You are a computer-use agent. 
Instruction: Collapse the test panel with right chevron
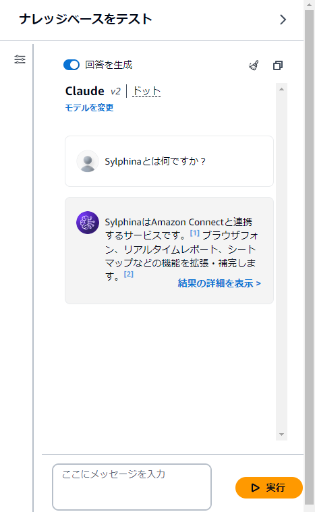point(283,20)
